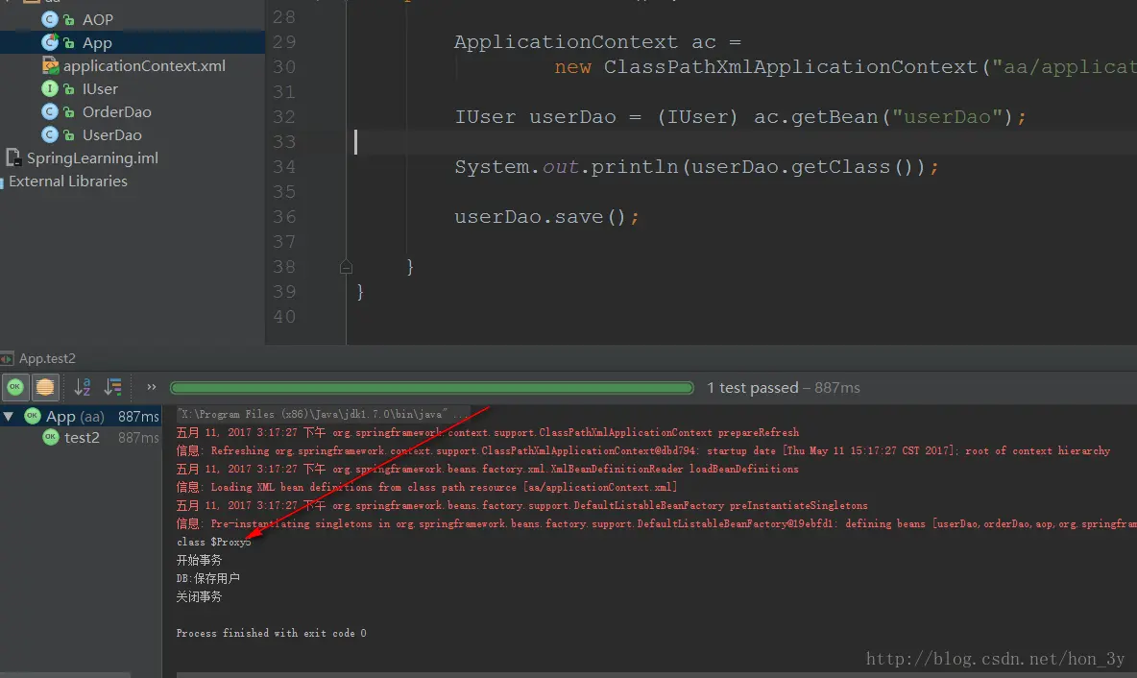Select the App (aa) test result row
The image size is (1137, 678).
(x=81, y=416)
